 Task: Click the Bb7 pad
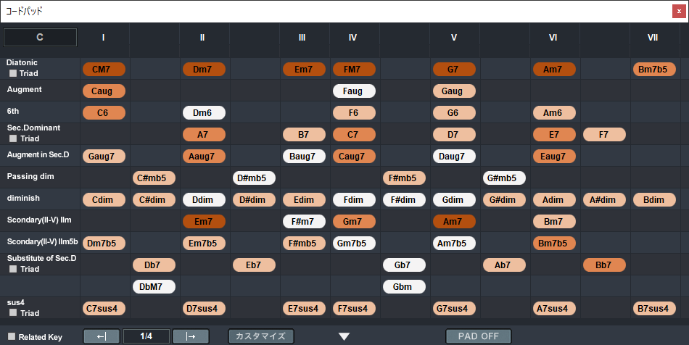[604, 265]
